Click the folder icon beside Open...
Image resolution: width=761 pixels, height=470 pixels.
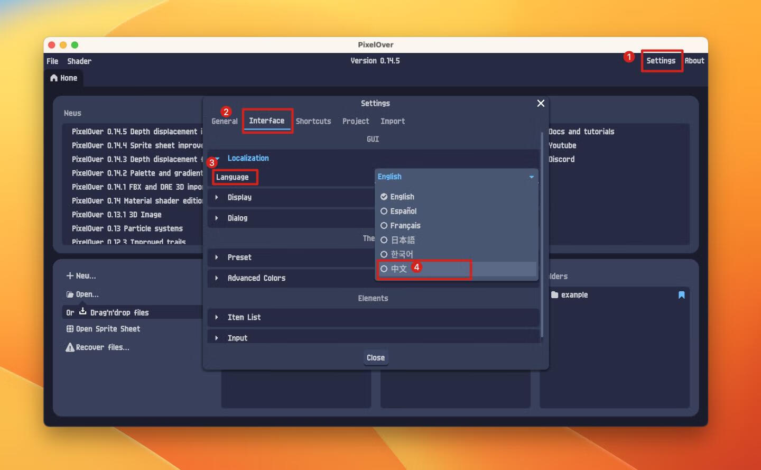pos(70,294)
